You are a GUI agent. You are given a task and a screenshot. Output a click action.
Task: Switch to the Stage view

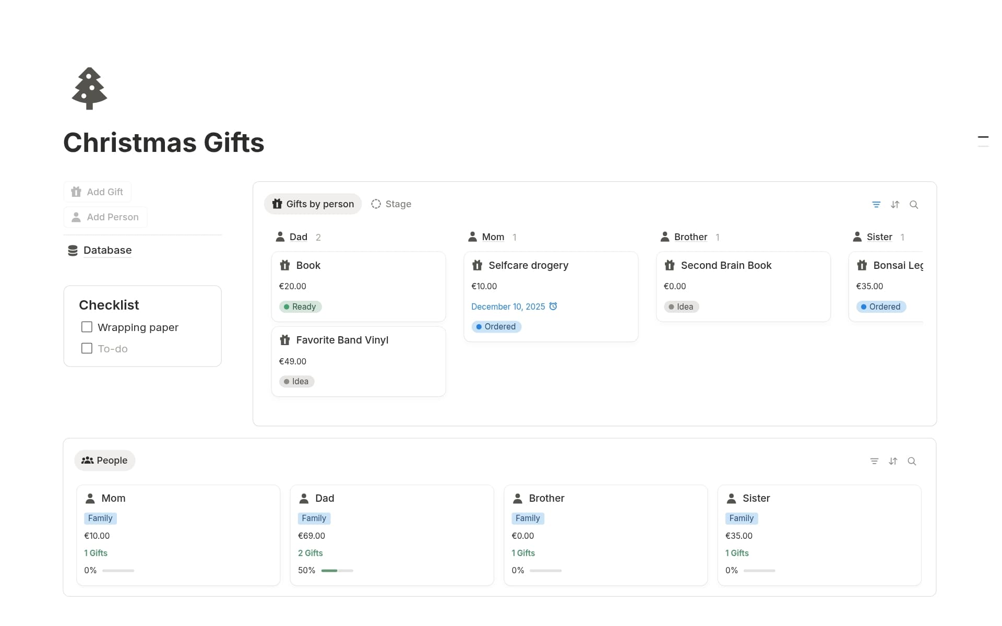coord(391,204)
